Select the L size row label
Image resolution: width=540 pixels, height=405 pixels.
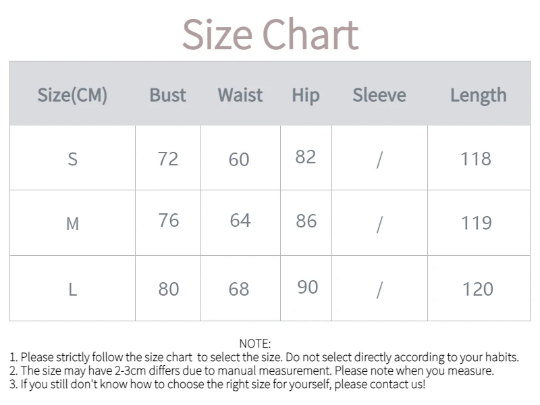[x=72, y=290]
